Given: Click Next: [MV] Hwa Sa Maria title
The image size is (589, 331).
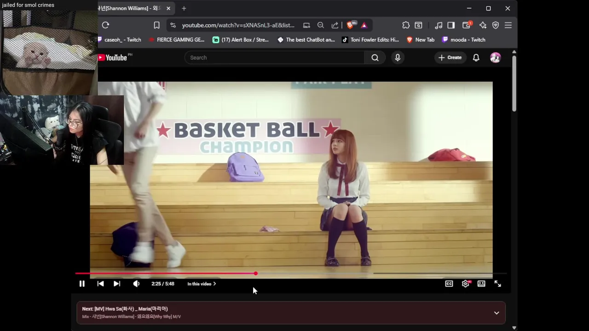Looking at the screenshot, I should [x=125, y=309].
